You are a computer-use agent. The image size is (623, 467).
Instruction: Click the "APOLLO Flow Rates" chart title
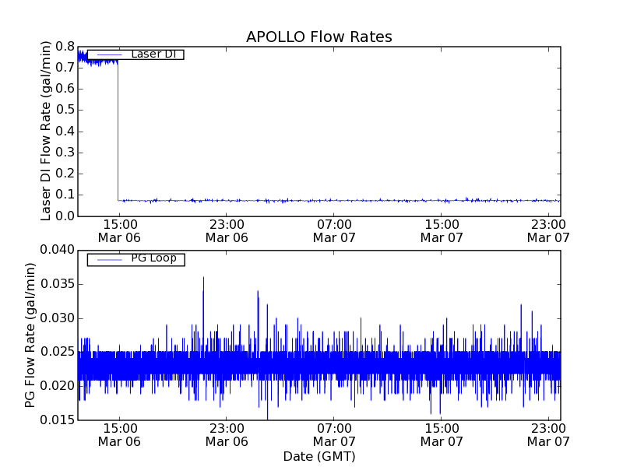click(x=319, y=37)
